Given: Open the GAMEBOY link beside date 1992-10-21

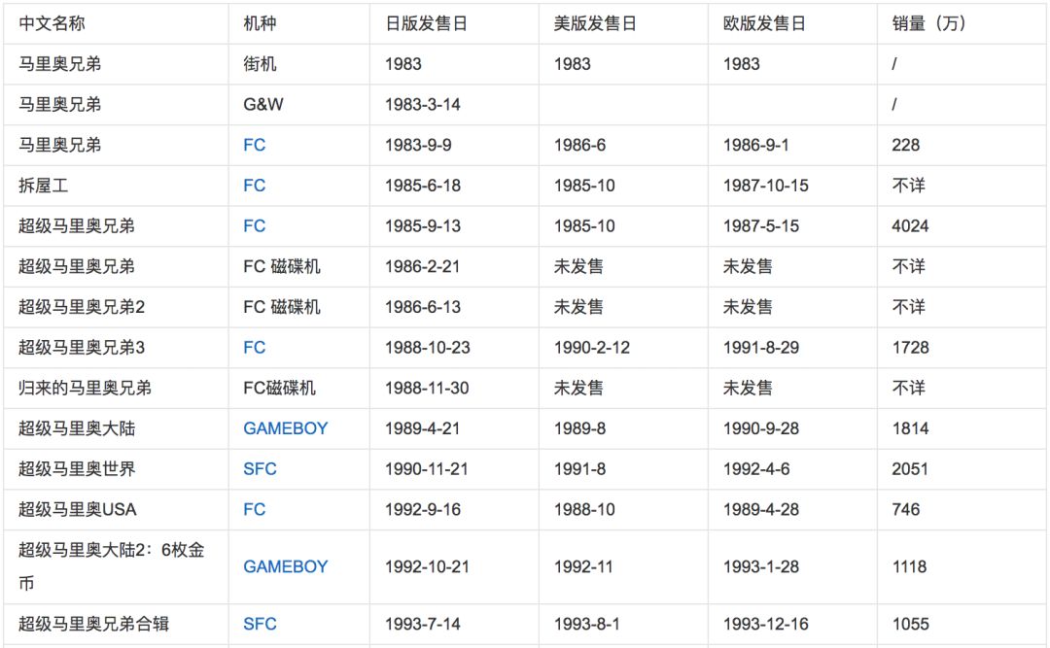Looking at the screenshot, I should click(x=285, y=566).
